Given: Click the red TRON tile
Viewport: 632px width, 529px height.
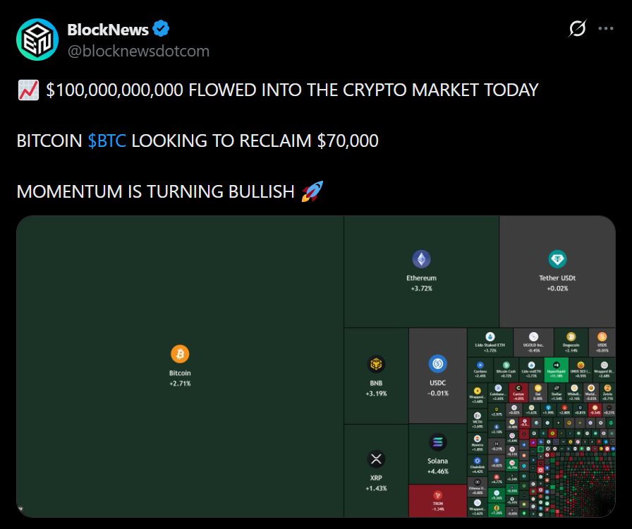Looking at the screenshot, I should click(x=437, y=499).
